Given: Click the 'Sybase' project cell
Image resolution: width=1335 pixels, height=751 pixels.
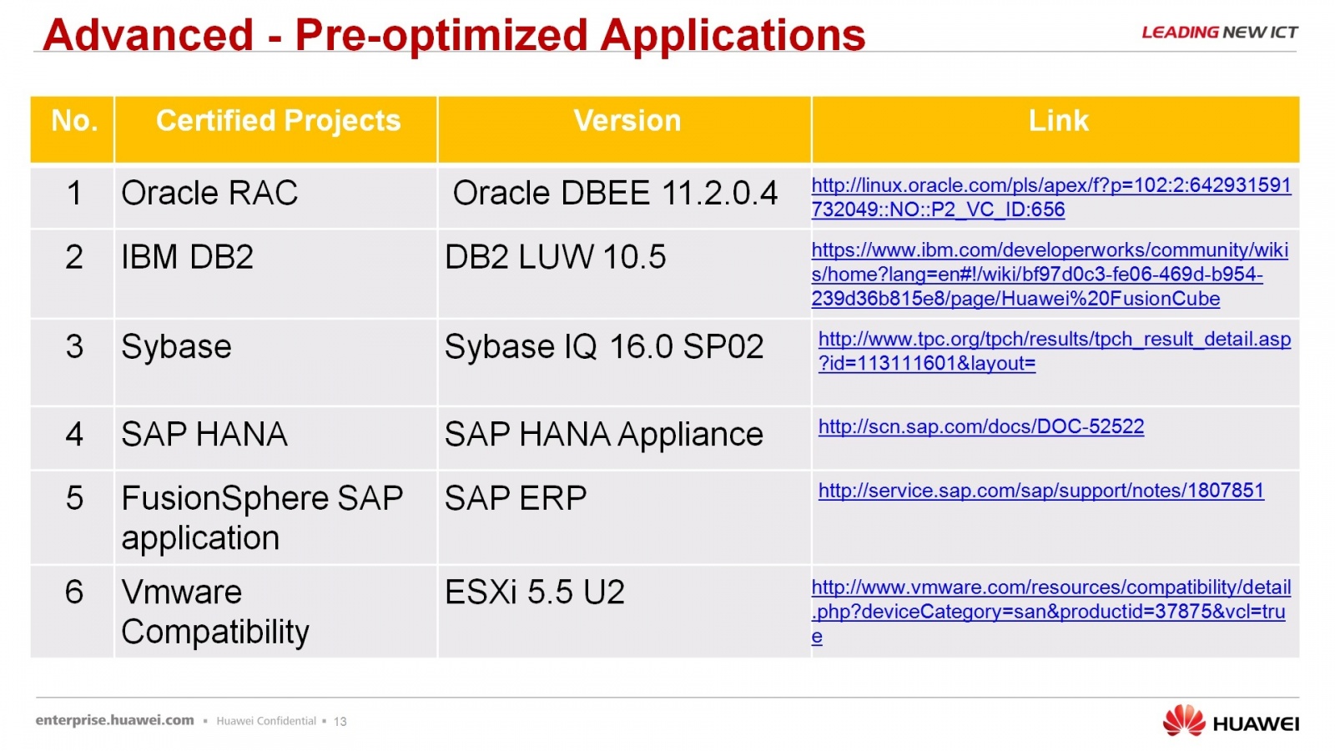Looking at the screenshot, I should point(276,363).
